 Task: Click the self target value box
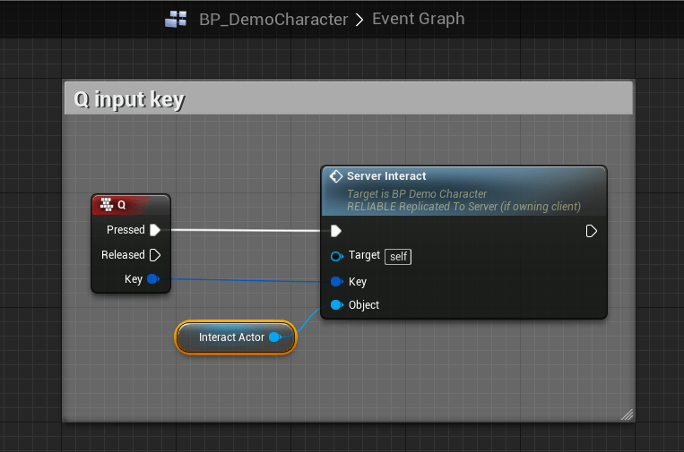pos(398,256)
